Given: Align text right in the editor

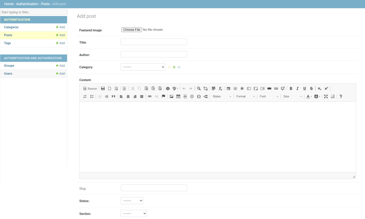Looking at the screenshot, I should click(135, 96).
